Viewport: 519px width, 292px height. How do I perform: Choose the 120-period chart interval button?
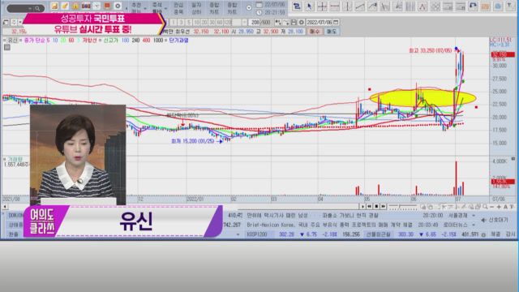click(x=227, y=23)
